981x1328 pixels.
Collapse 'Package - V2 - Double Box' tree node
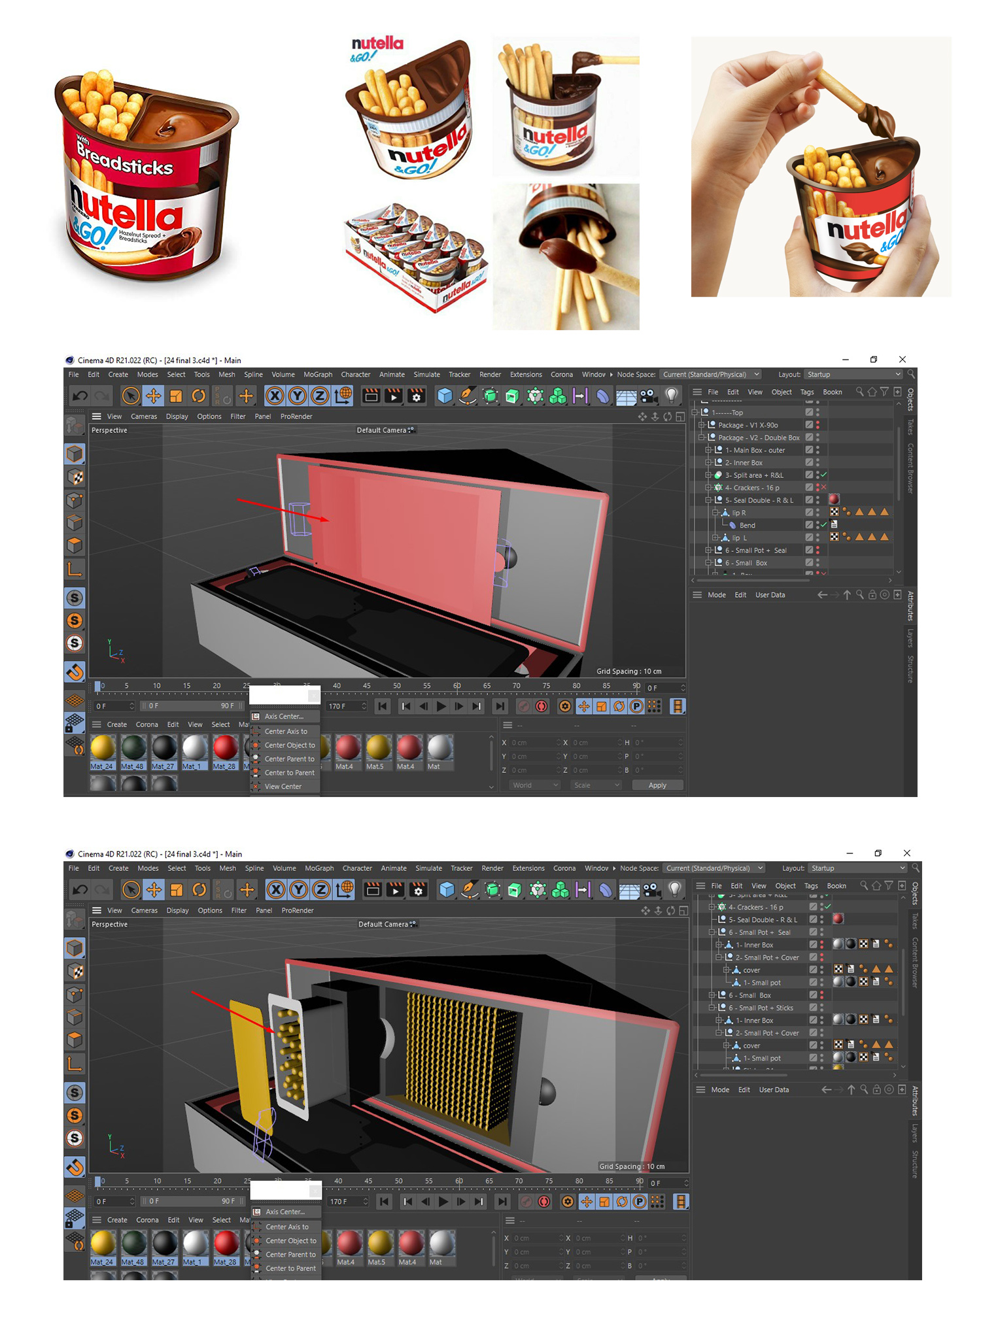click(x=702, y=437)
